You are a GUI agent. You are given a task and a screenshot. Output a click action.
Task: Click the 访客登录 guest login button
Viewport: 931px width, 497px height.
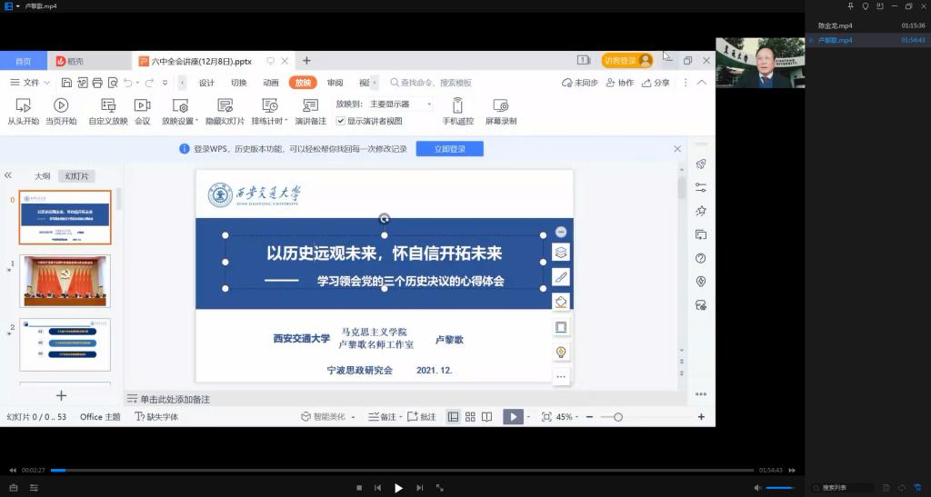[626, 61]
